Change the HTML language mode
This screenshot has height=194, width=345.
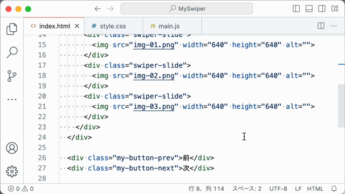pyautogui.click(x=315, y=189)
